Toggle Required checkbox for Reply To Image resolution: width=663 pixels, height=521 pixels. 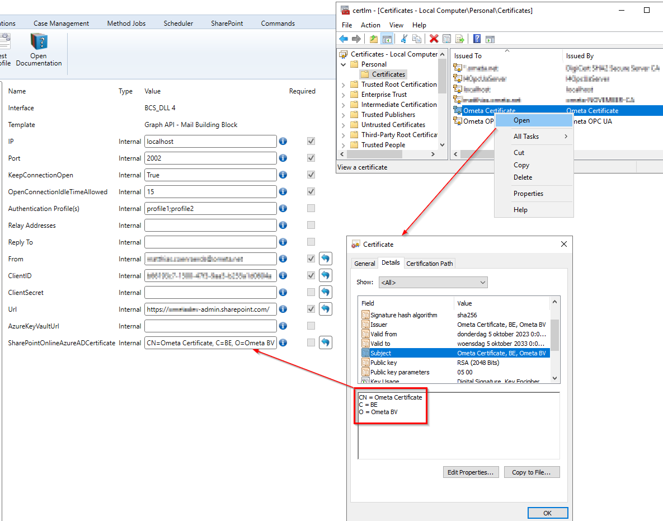(311, 242)
